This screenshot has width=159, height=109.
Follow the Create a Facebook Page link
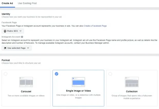pos(95,26)
